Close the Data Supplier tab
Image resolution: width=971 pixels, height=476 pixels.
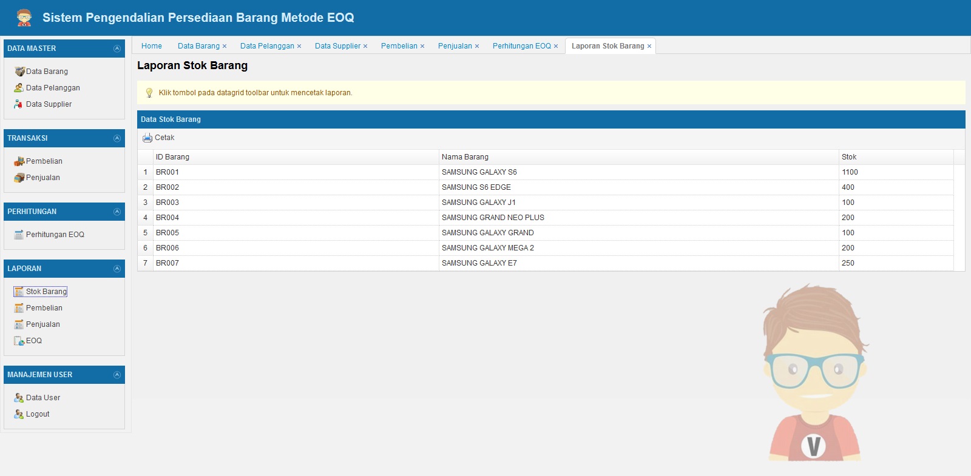[x=365, y=47]
